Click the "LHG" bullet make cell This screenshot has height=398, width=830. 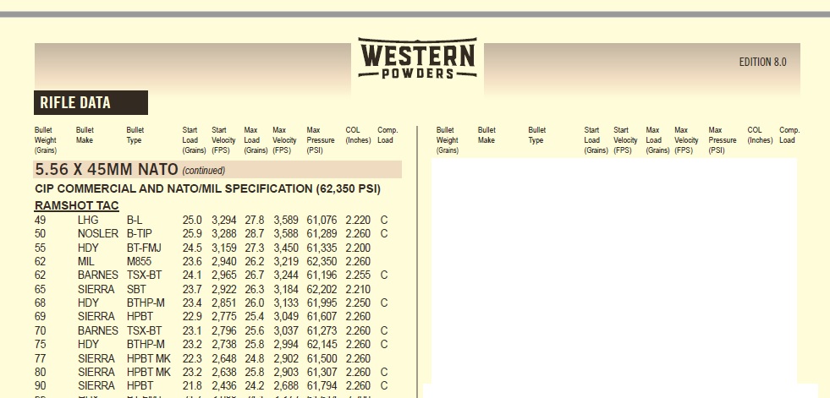88,220
